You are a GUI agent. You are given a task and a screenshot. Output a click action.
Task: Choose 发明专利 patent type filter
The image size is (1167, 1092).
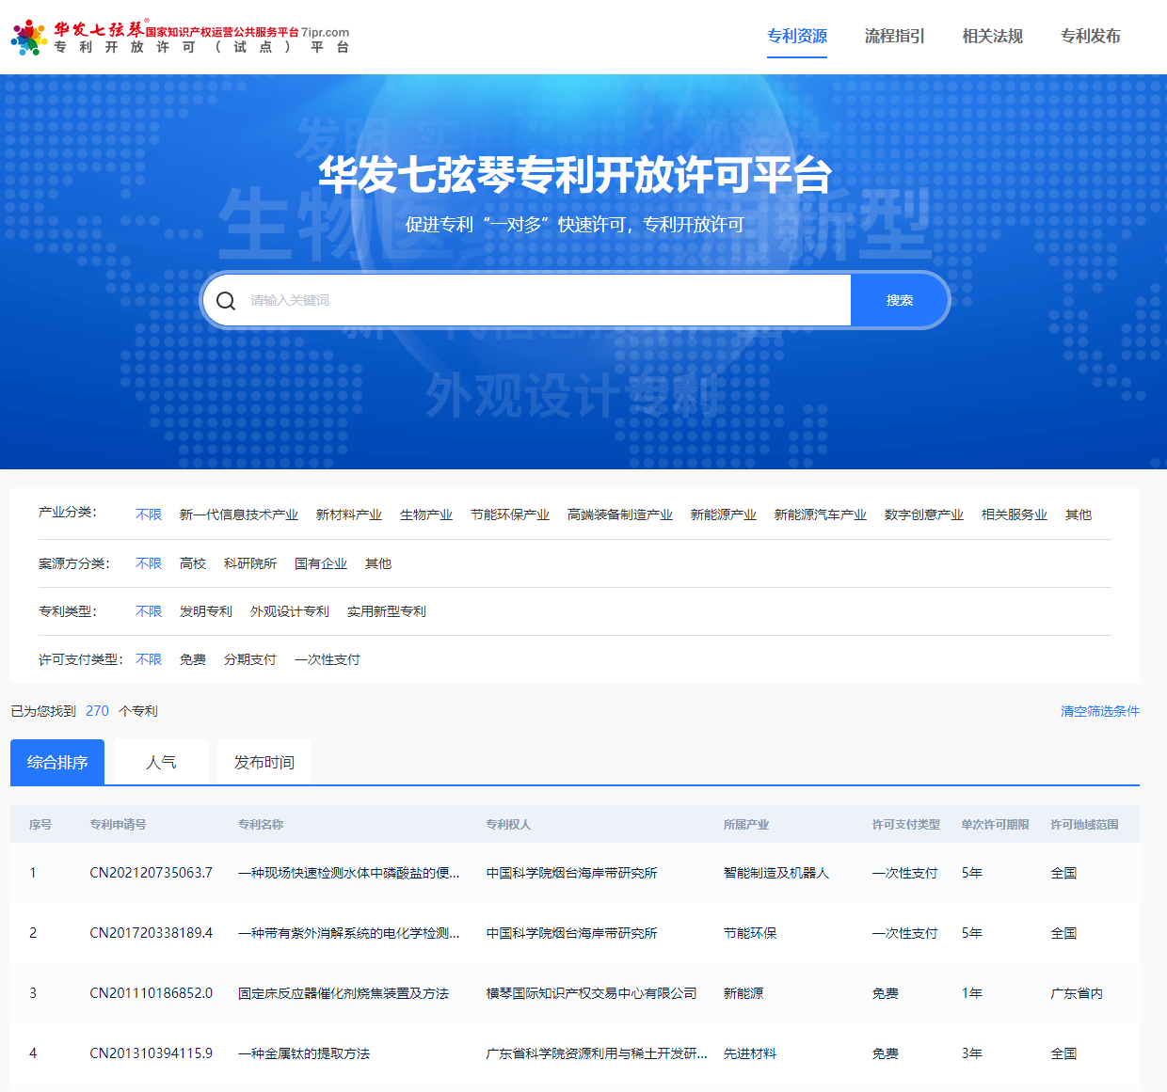pos(205,612)
